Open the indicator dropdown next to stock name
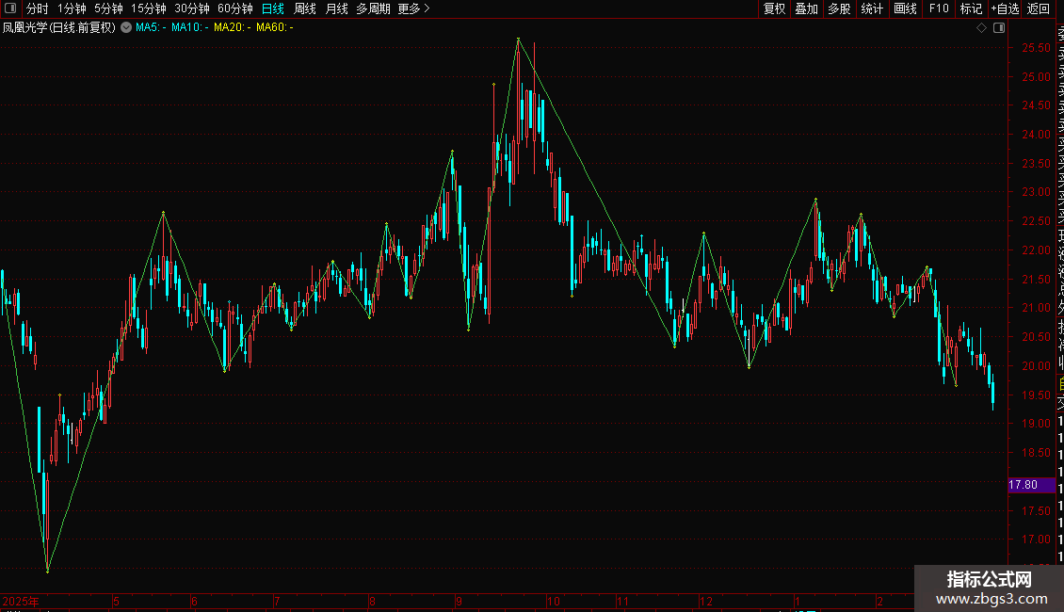Image resolution: width=1064 pixels, height=612 pixels. (126, 27)
